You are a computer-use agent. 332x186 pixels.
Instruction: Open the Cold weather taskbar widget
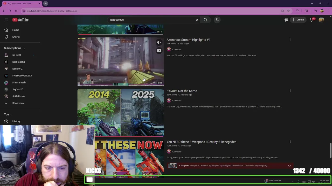tap(273, 181)
